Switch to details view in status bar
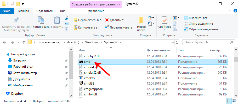This screenshot has height=104, width=238. click(229, 101)
